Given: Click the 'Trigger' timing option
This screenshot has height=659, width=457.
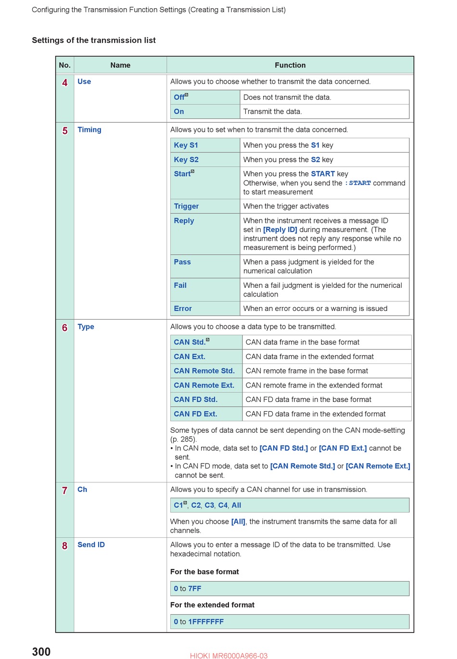Looking at the screenshot, I should (186, 207).
